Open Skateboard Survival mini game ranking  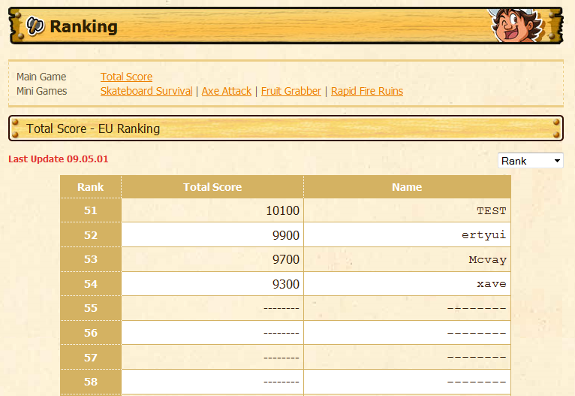[146, 91]
